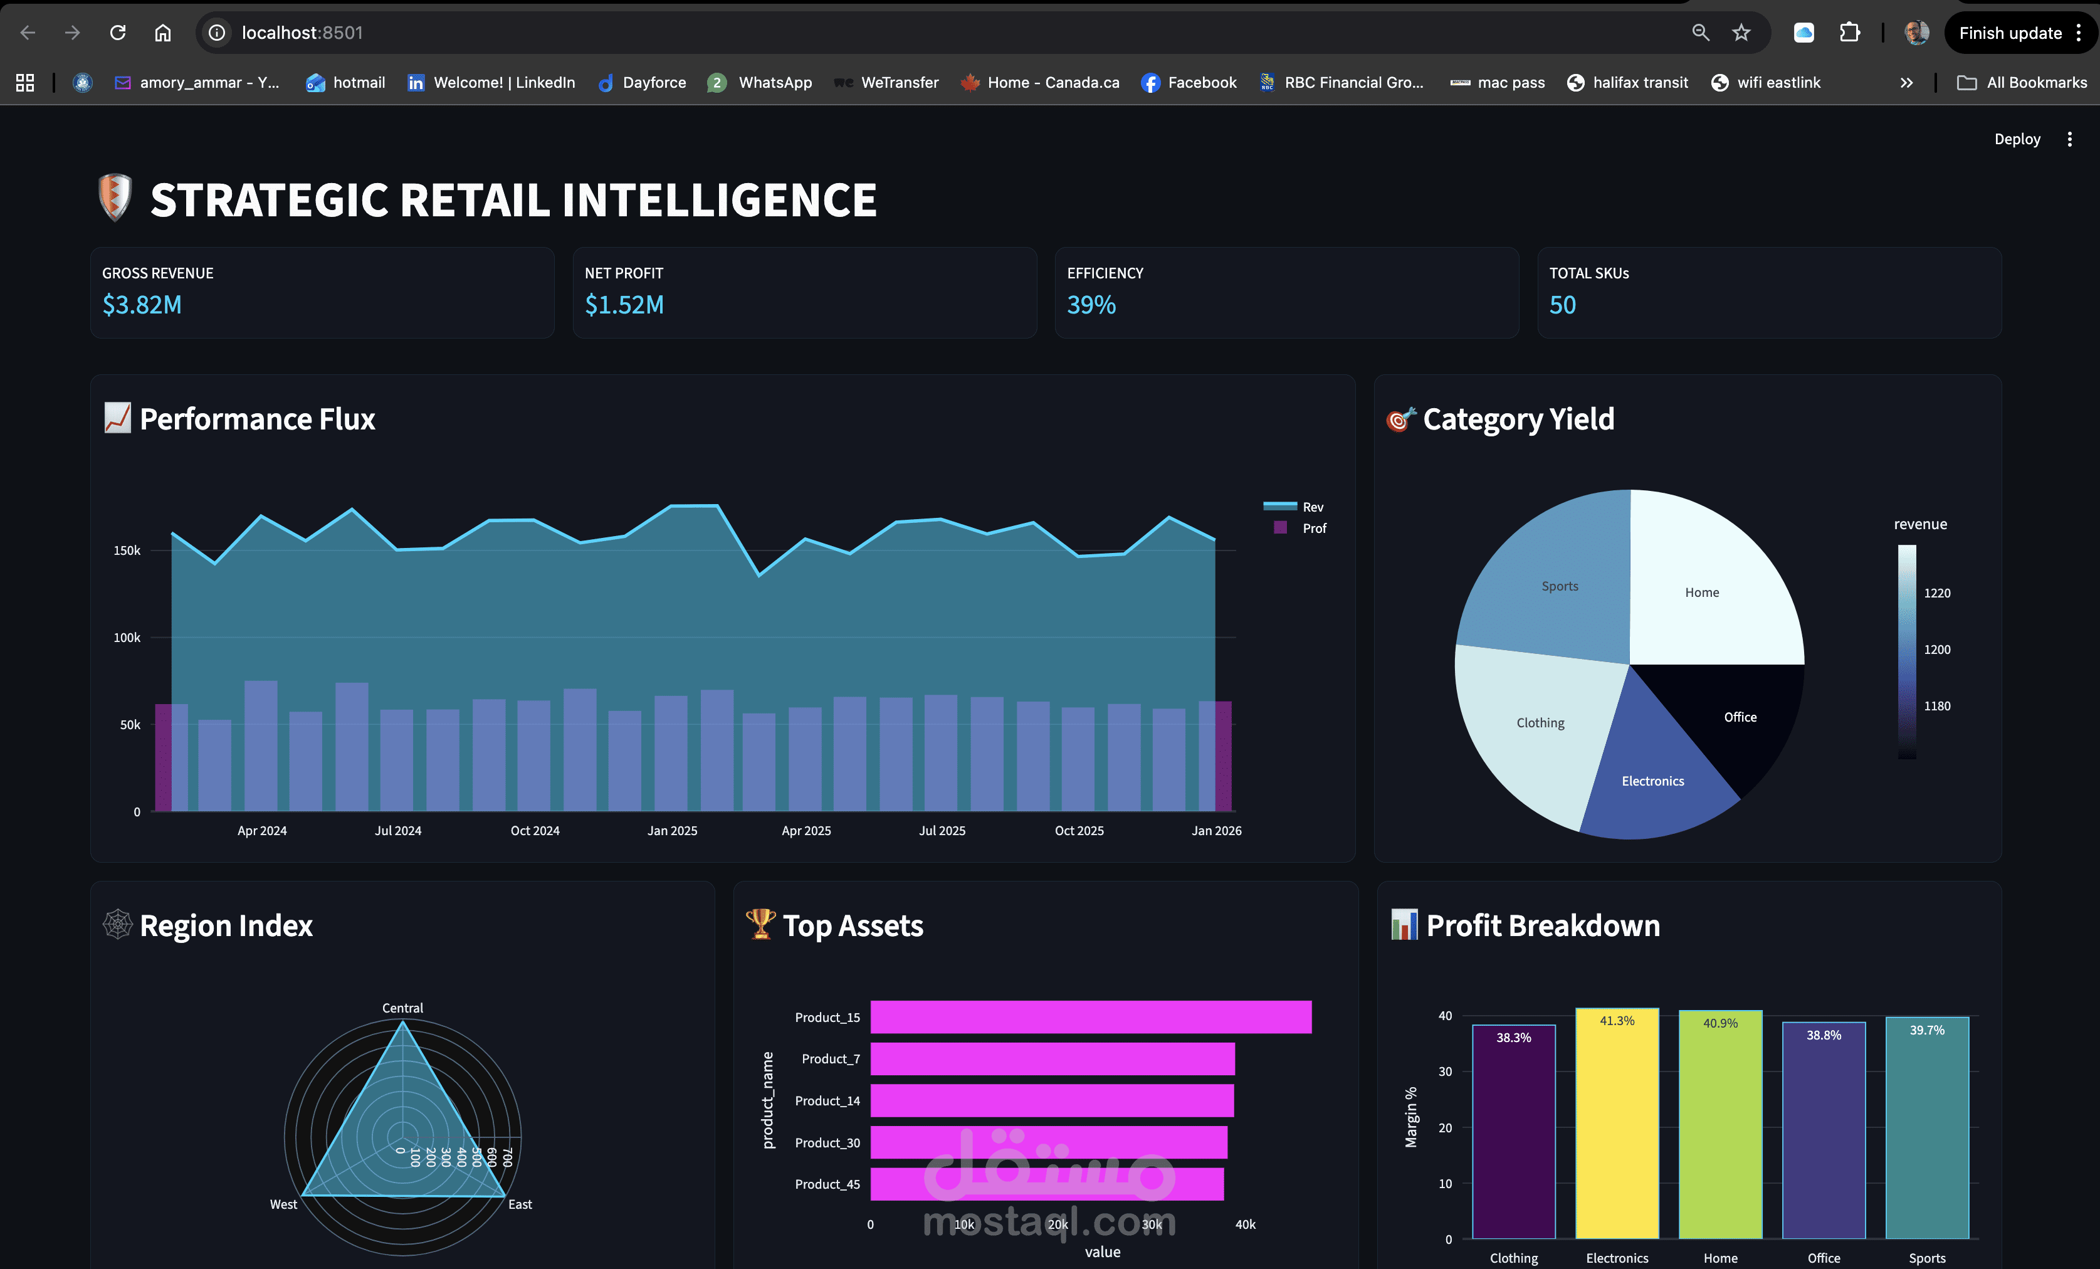
Task: Click the Deploy button
Action: pyautogui.click(x=2017, y=138)
